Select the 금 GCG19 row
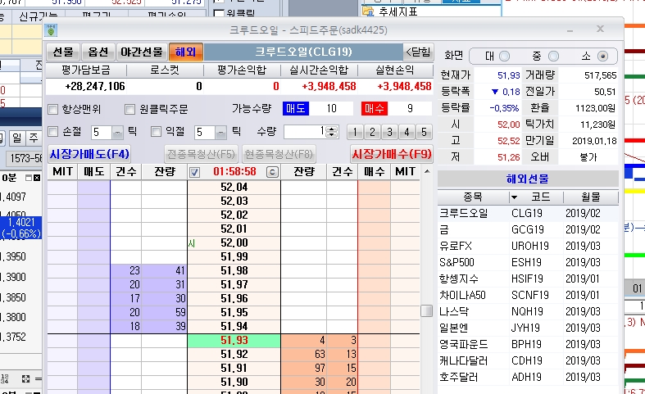This screenshot has height=394, width=645. coord(528,230)
